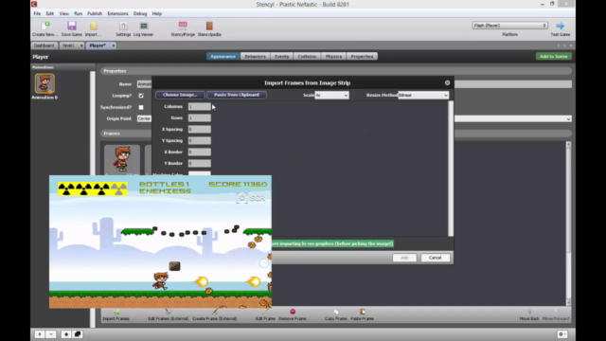Open the Help menu
The width and height of the screenshot is (606, 341).
point(157,13)
